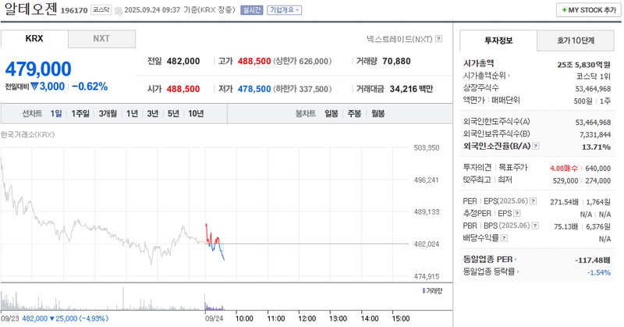This screenshot has height=327, width=624.
Task: Click the 외국인보유주식수 value 7,331,844
Action: [x=595, y=134]
